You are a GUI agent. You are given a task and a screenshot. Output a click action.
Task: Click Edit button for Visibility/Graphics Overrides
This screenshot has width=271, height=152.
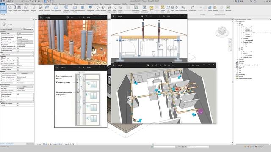(x=25, y=41)
